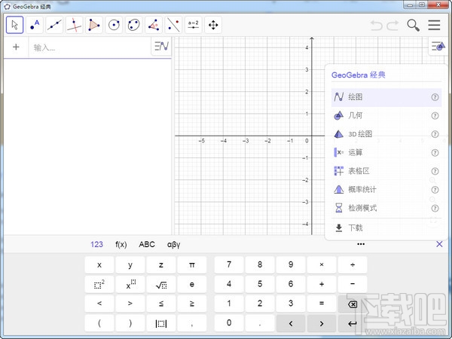This screenshot has width=452, height=339.
Task: Toggle the algebra view style bar
Action: tap(161, 46)
